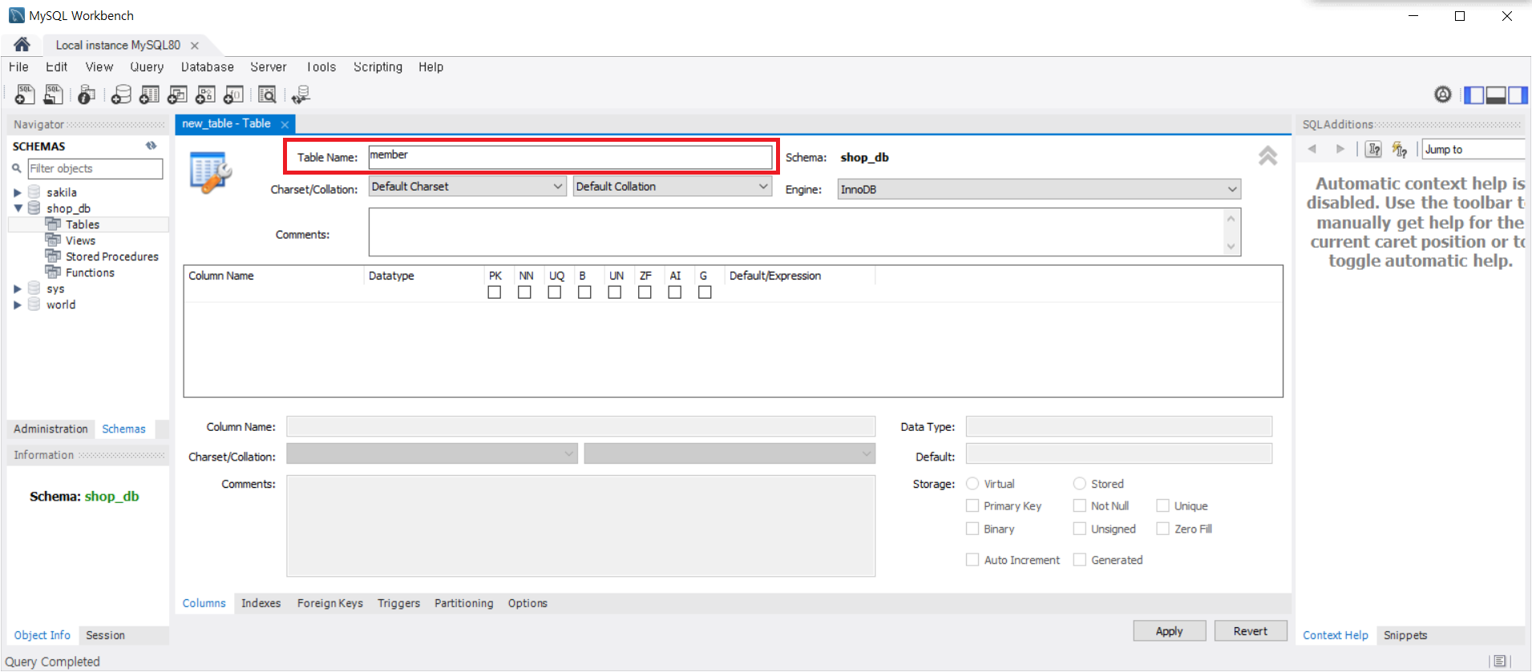Collapse the shop_db schema
This screenshot has height=672, width=1532.
[18, 208]
